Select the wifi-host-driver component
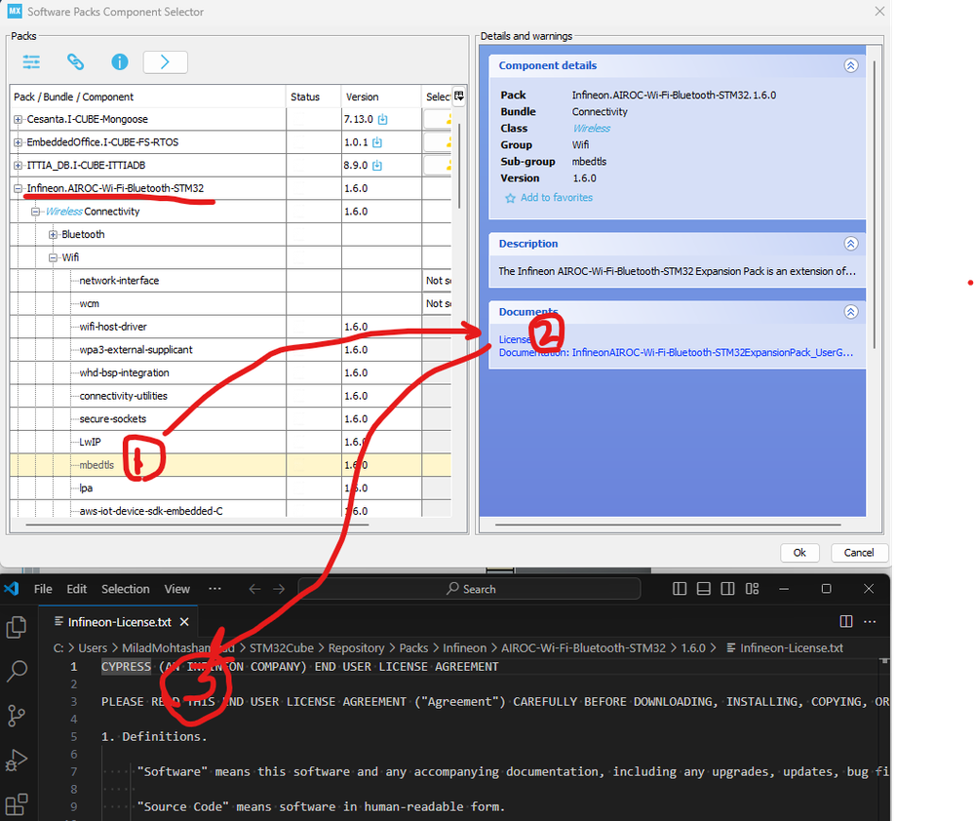The image size is (974, 821). click(113, 327)
